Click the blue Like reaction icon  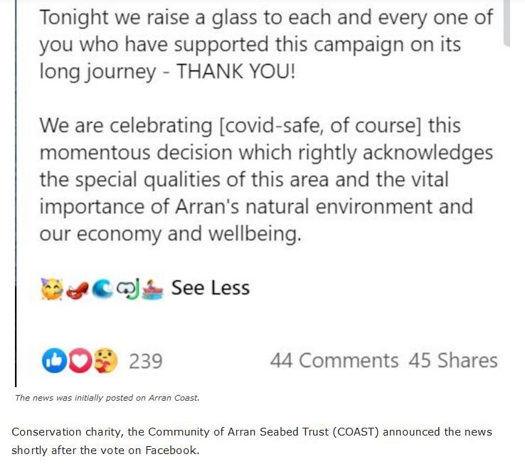[55, 361]
